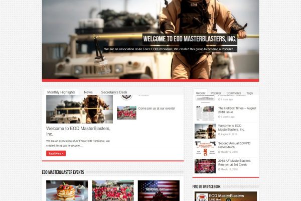Click the first recent post thumbnail in sidebar
This screenshot has height=201, width=301.
[x=205, y=98]
